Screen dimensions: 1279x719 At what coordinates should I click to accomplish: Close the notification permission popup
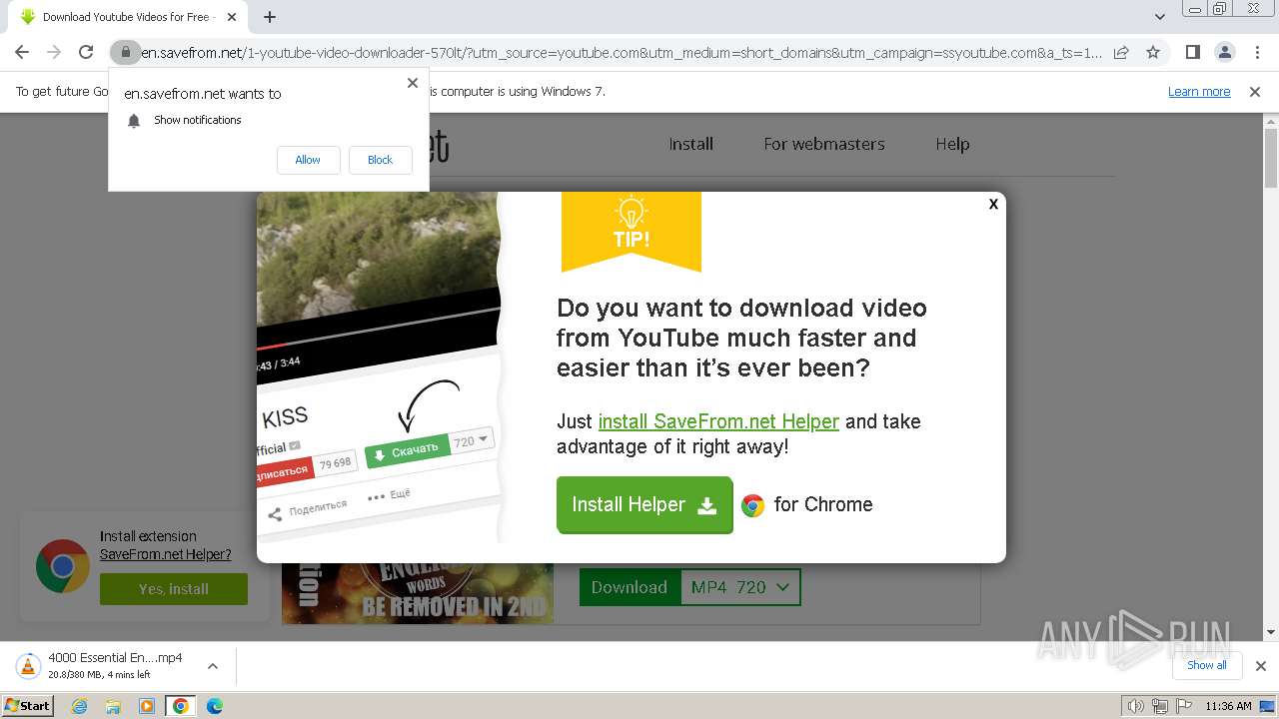pyautogui.click(x=413, y=83)
